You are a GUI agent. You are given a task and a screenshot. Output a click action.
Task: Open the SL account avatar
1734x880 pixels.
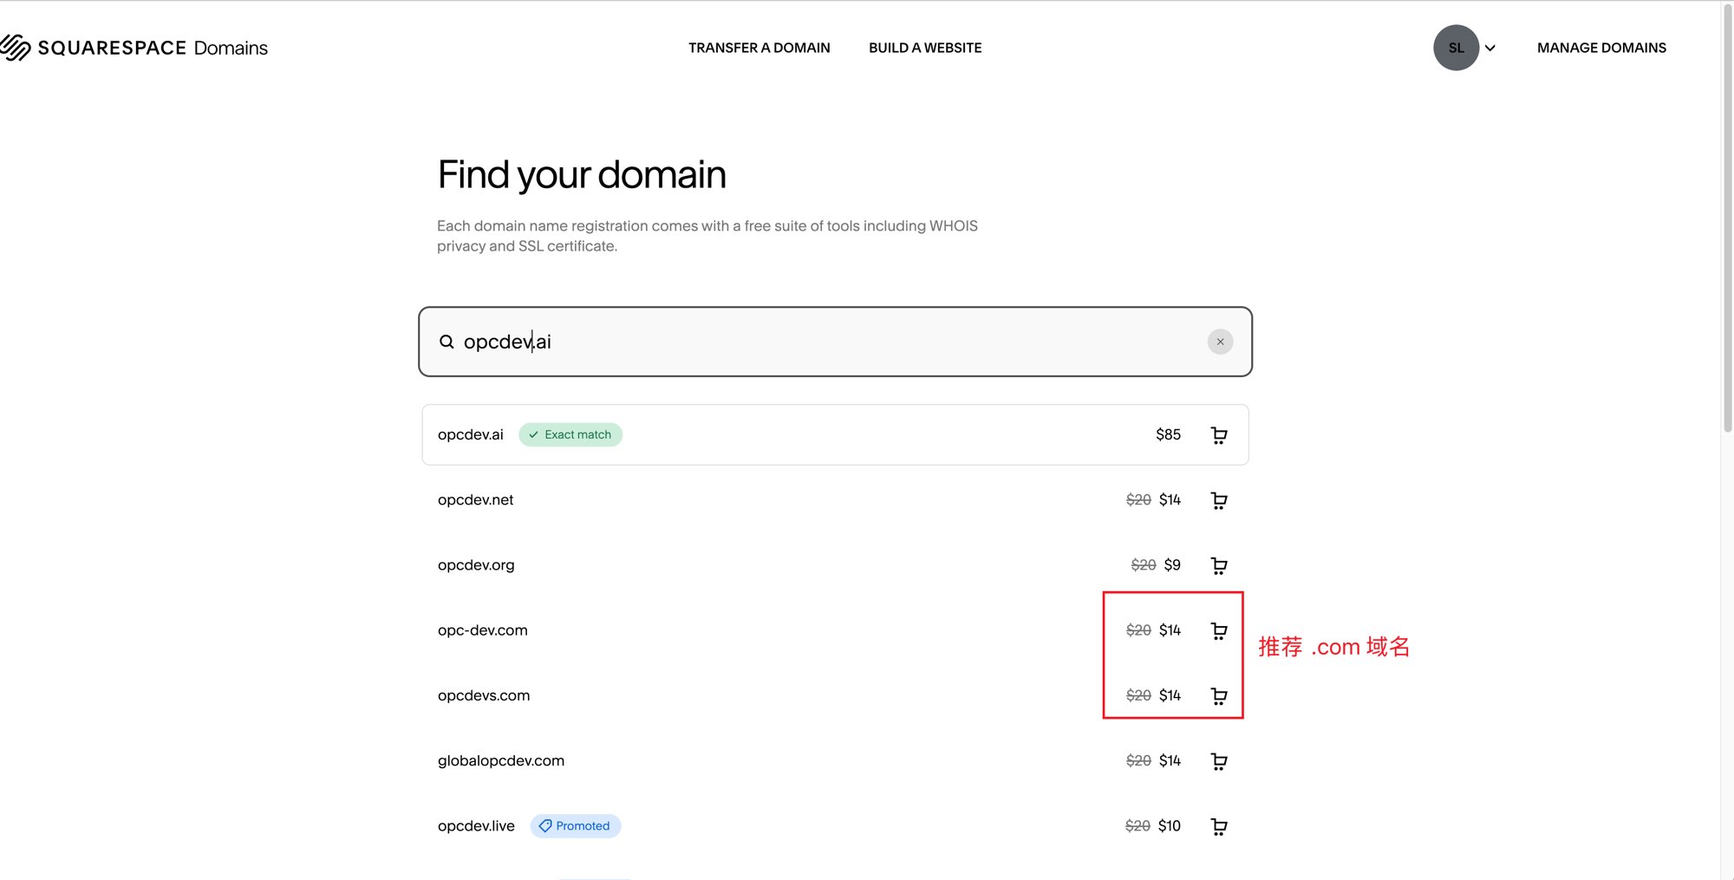pyautogui.click(x=1456, y=48)
